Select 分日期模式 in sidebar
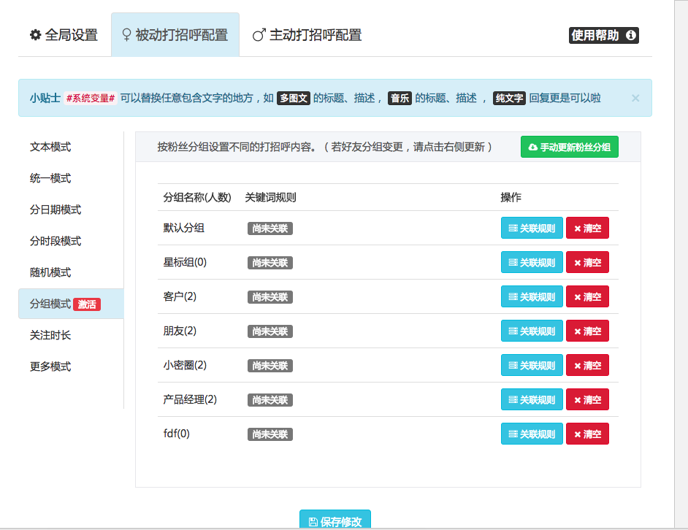The height and width of the screenshot is (530, 688). coord(71,210)
